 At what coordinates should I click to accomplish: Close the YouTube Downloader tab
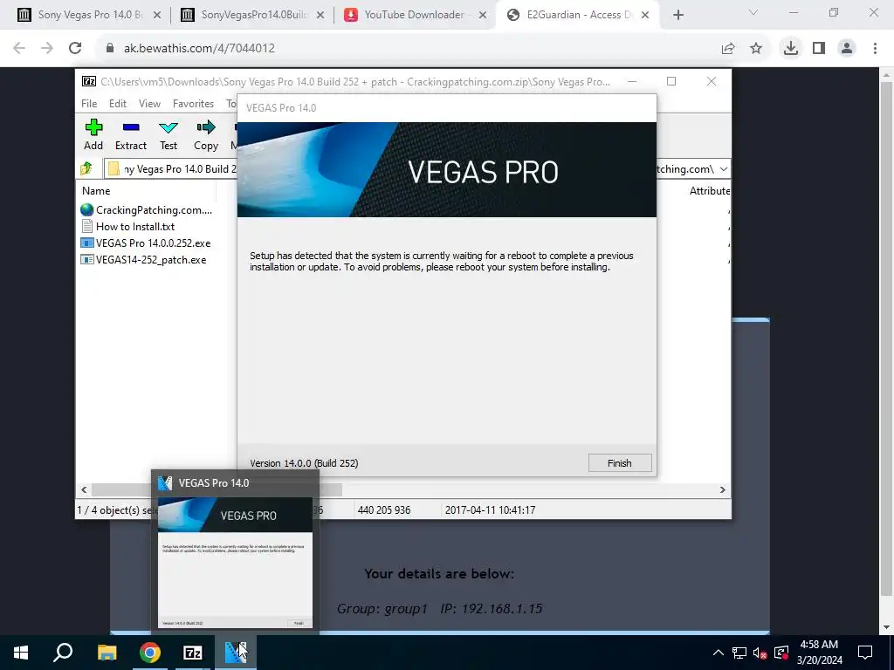tap(482, 16)
